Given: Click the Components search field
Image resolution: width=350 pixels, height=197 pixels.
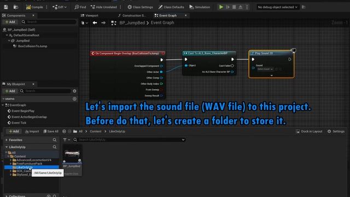Looking at the screenshot, I should (x=49, y=22).
